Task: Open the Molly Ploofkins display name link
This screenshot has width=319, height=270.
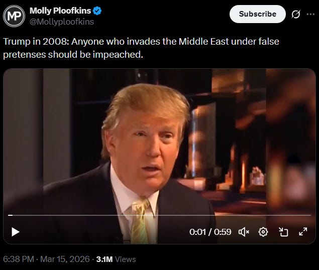Action: pos(60,11)
